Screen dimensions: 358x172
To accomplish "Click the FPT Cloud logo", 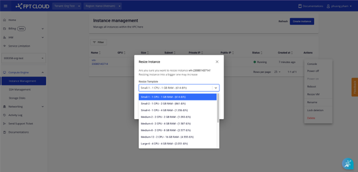I will tap(32, 6).
